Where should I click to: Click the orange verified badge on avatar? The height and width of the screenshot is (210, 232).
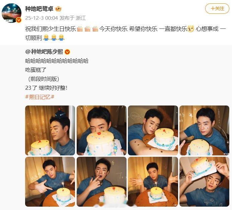pyautogui.click(x=19, y=20)
